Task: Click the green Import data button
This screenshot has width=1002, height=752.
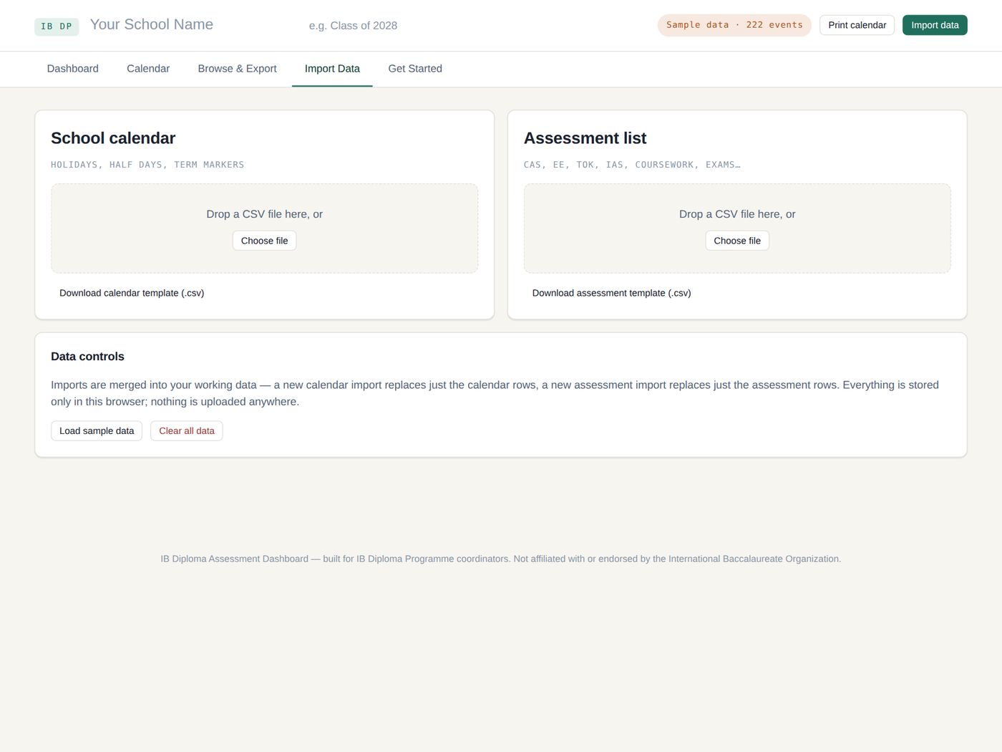Action: (935, 25)
